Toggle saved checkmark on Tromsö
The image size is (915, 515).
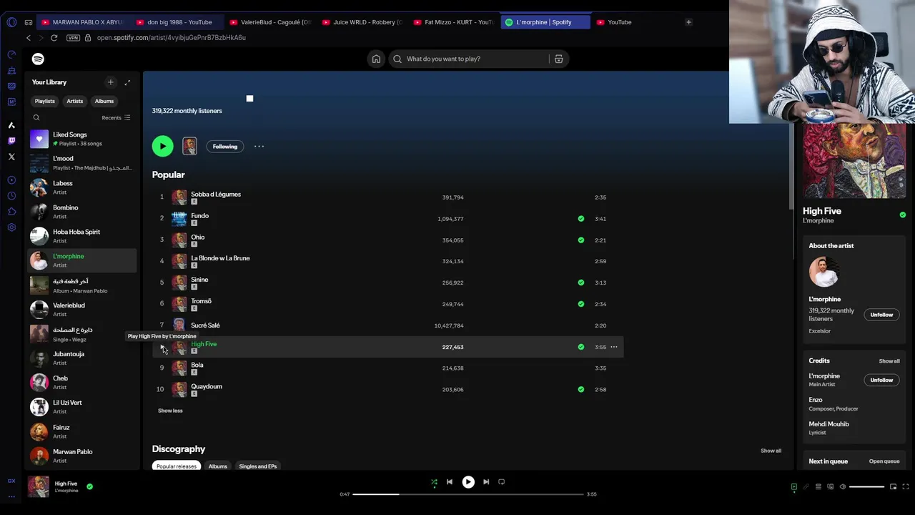pyautogui.click(x=580, y=304)
